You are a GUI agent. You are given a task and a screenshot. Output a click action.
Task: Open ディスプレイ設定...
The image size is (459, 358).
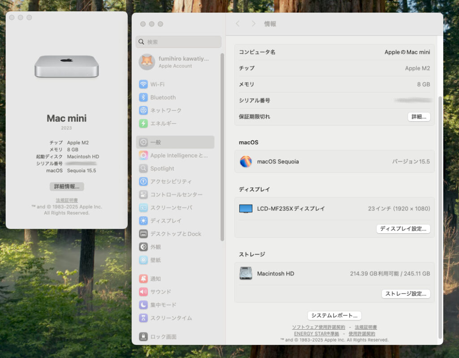[403, 229]
